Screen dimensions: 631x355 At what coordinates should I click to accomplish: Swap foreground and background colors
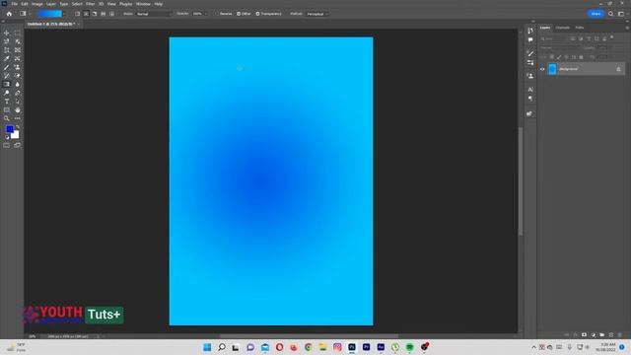[x=18, y=127]
